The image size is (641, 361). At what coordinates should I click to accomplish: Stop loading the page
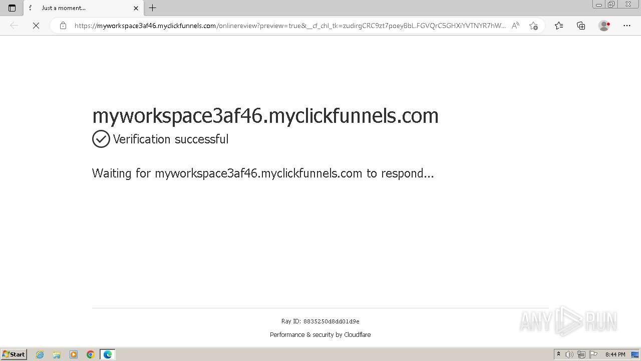[x=36, y=26]
